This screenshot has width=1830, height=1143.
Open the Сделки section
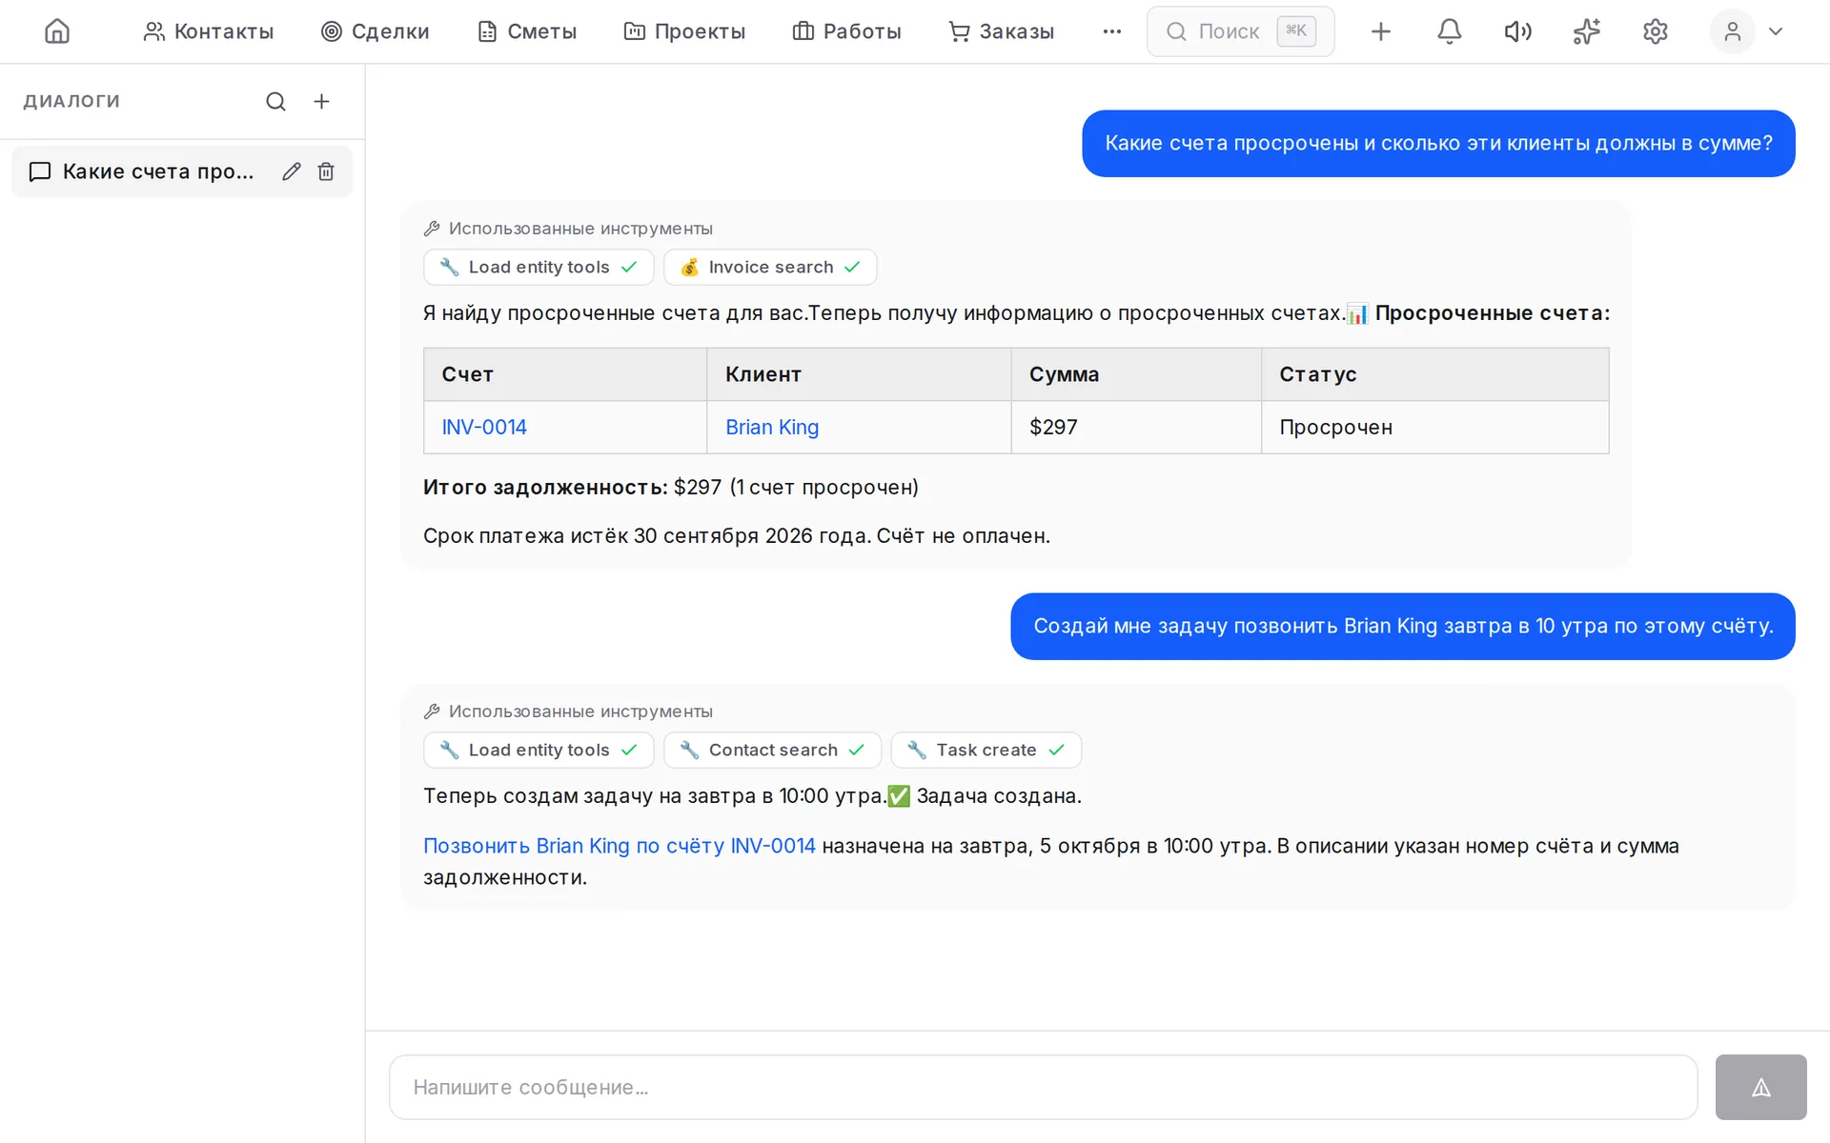tap(375, 31)
